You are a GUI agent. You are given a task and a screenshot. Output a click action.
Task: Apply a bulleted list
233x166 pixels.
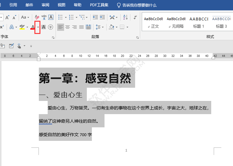point(61,17)
